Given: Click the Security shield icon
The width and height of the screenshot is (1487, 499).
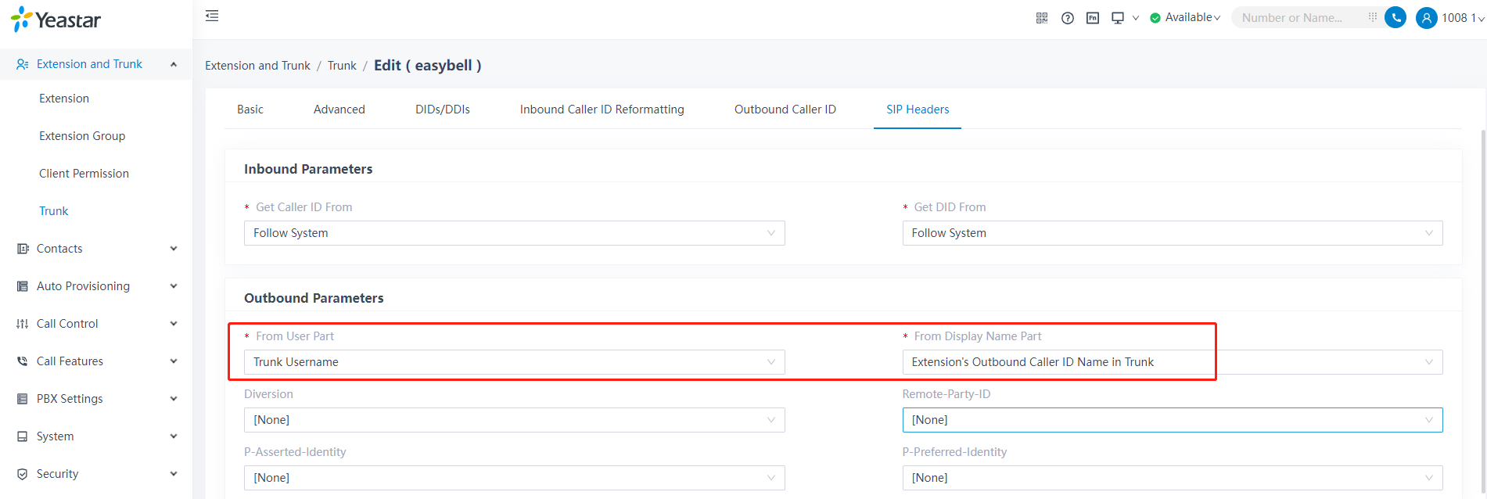Looking at the screenshot, I should 23,474.
